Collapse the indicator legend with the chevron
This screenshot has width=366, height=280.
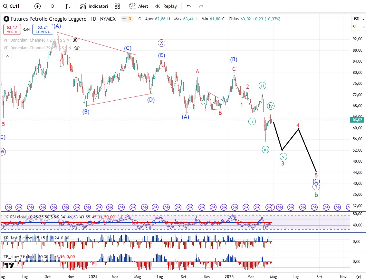pyautogui.click(x=7, y=56)
